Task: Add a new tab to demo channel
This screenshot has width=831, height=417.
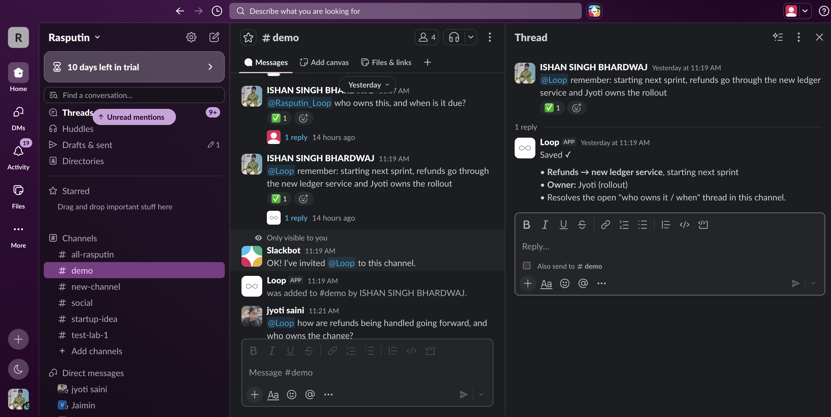Action: click(x=427, y=62)
